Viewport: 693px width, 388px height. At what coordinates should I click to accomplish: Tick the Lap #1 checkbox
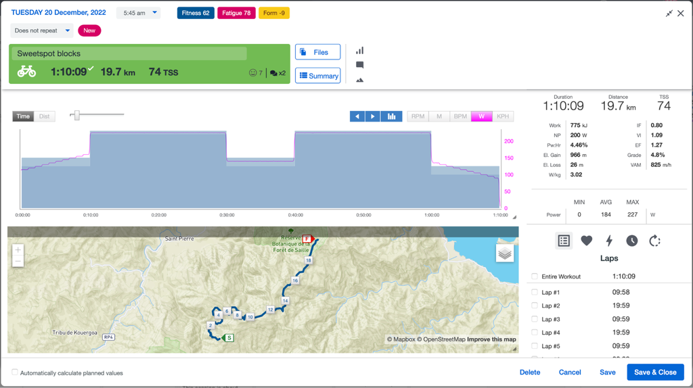click(x=535, y=292)
